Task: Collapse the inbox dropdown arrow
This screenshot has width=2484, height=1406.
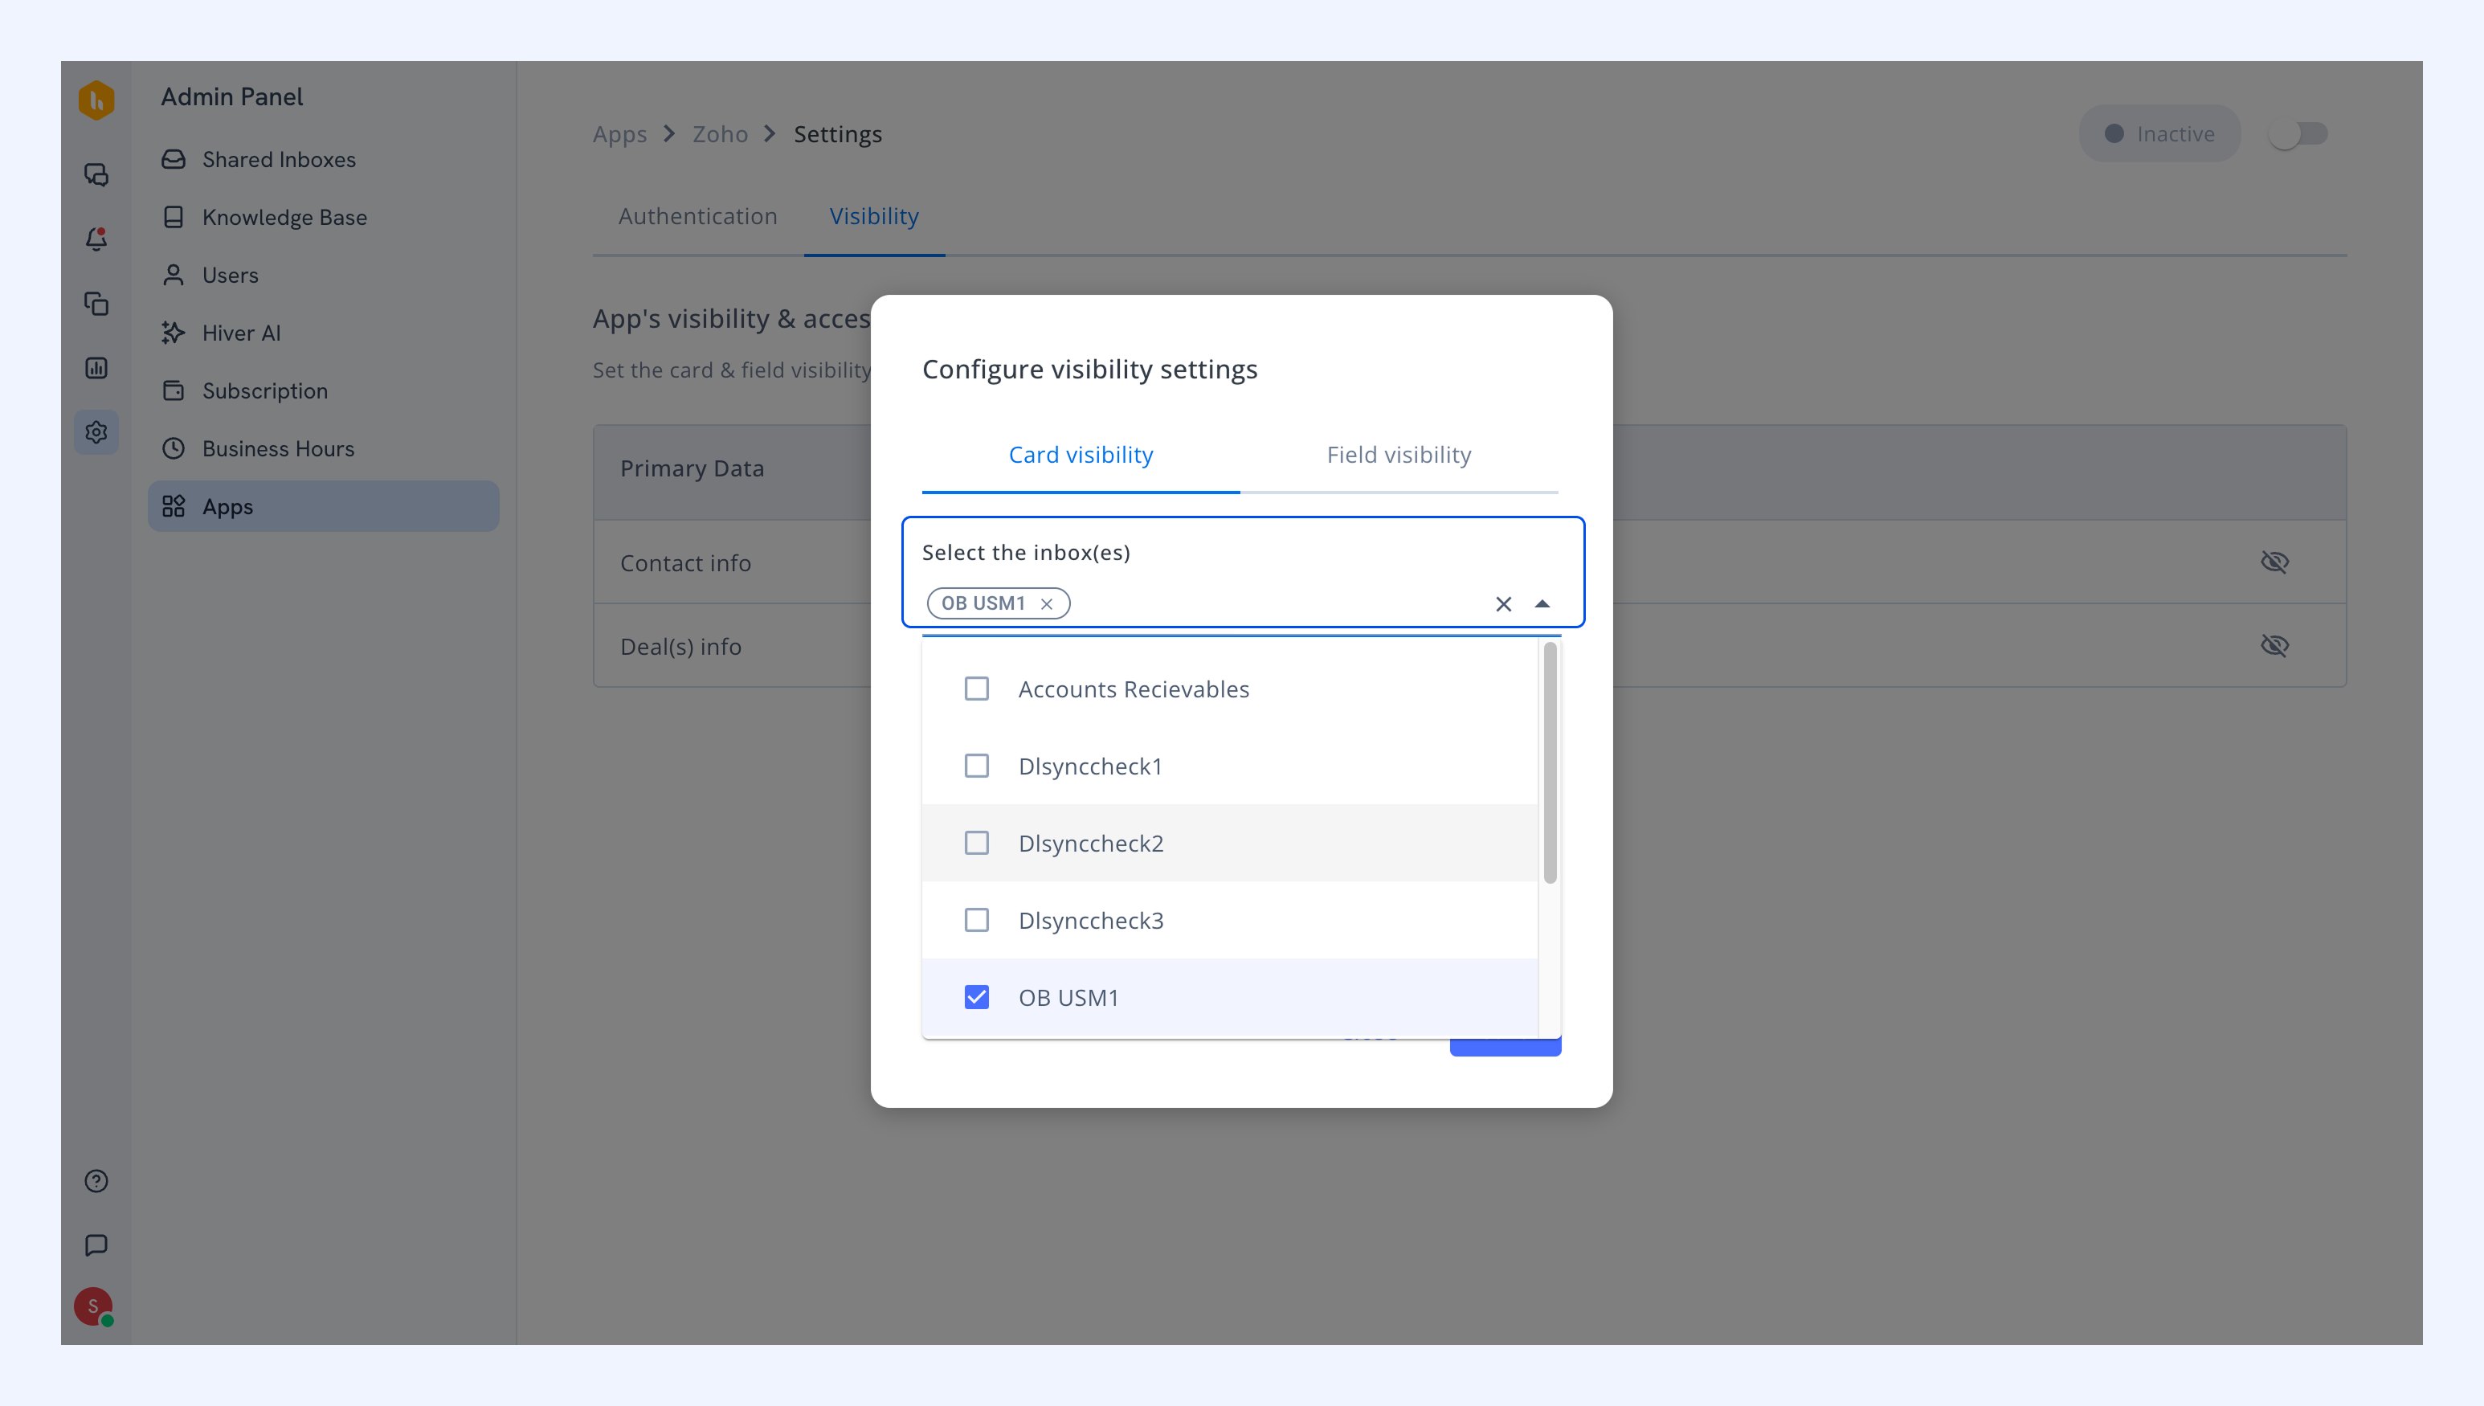Action: tap(1542, 603)
